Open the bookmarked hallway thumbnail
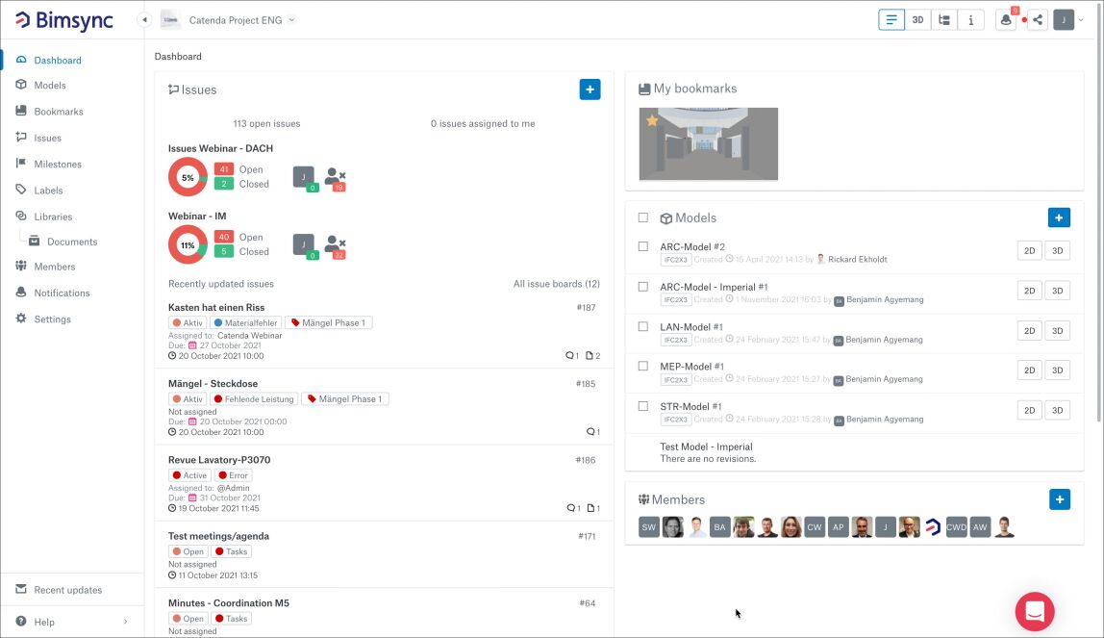Viewport: 1104px width, 638px height. click(x=709, y=143)
